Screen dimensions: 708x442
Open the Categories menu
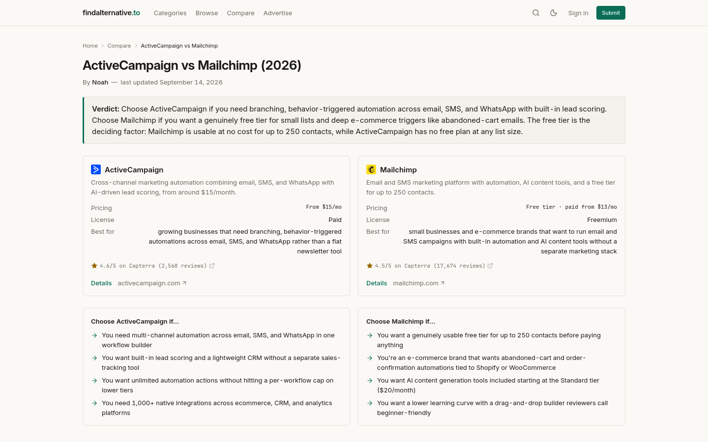[170, 13]
